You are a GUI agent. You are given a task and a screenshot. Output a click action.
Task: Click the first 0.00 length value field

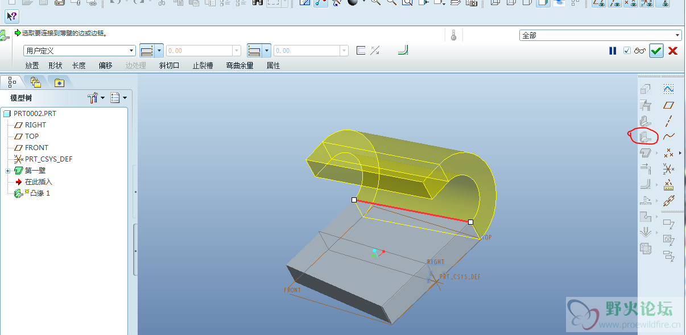click(199, 51)
